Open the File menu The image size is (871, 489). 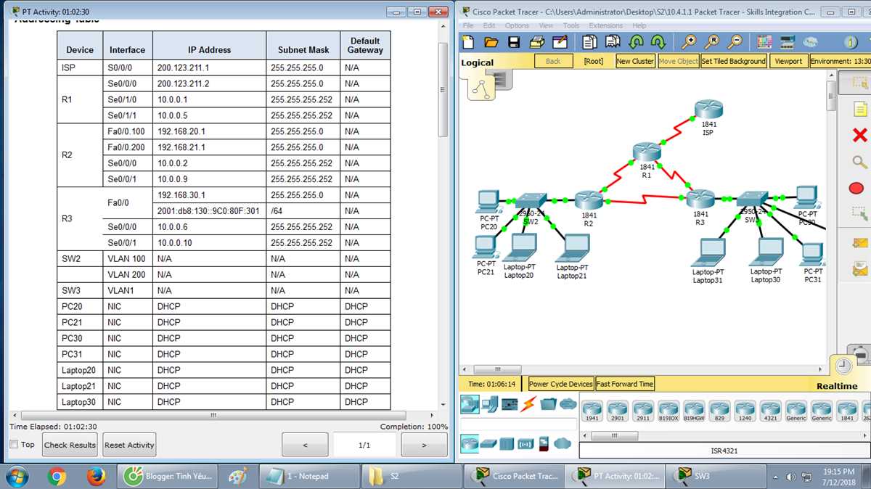[469, 25]
